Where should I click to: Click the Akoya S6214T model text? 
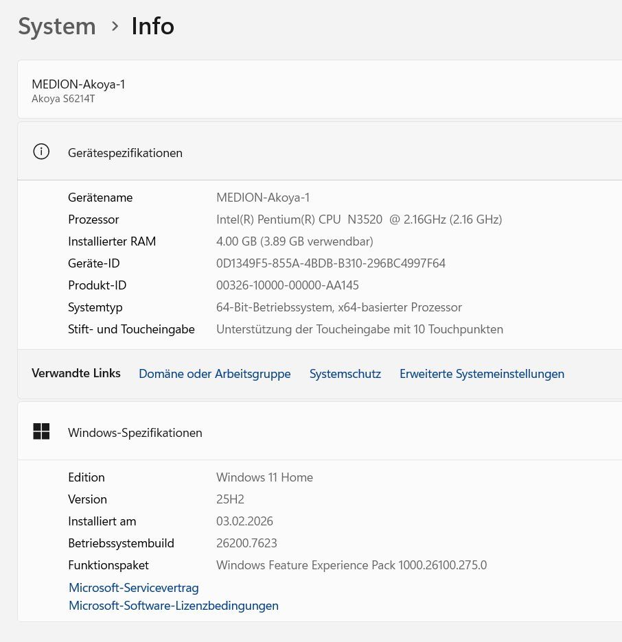click(64, 99)
